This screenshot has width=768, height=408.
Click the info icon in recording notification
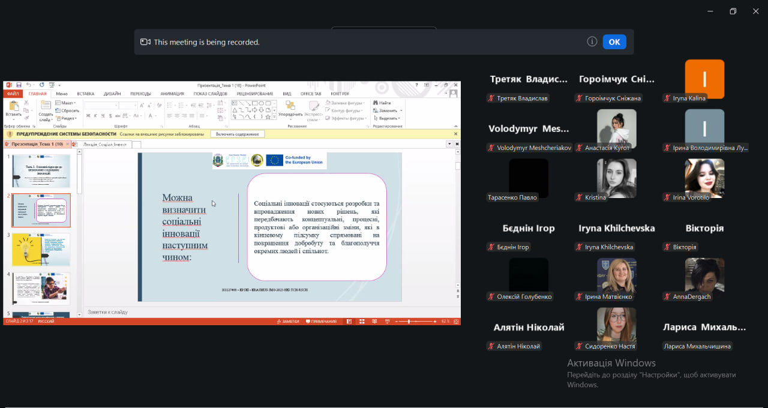pyautogui.click(x=592, y=41)
